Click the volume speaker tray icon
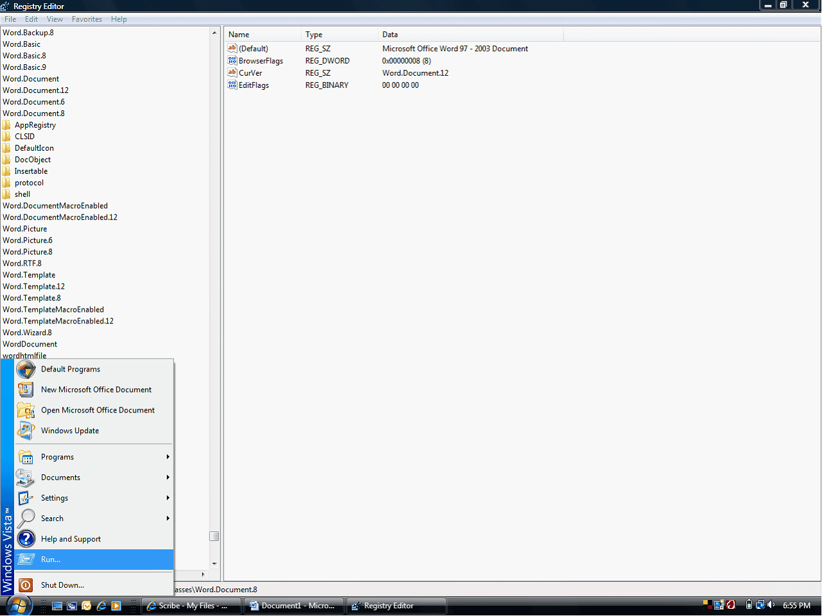 pos(771,605)
